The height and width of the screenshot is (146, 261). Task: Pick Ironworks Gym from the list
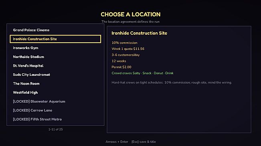(55, 48)
